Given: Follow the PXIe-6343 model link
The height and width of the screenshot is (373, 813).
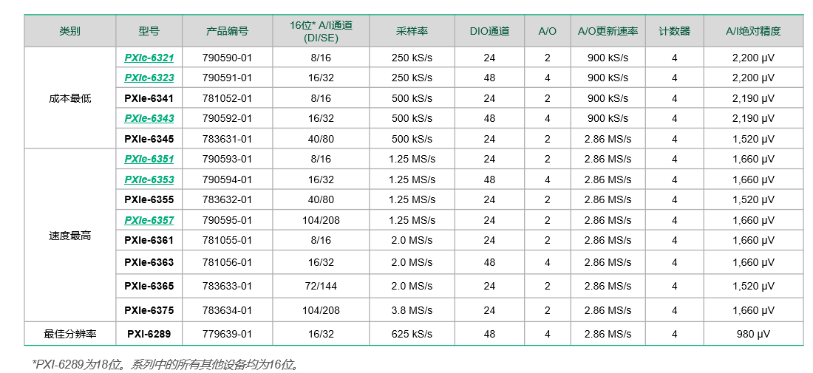Looking at the screenshot, I should click(x=149, y=118).
